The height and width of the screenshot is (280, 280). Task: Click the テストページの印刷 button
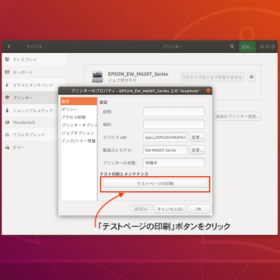point(155,184)
